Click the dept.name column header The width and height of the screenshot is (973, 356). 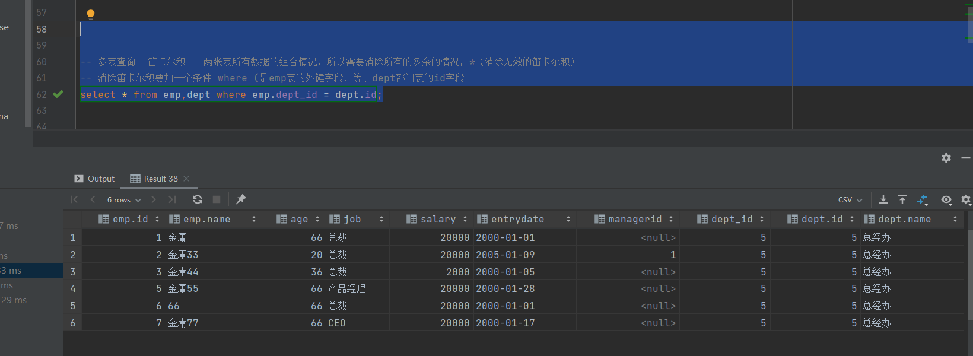tap(911, 220)
